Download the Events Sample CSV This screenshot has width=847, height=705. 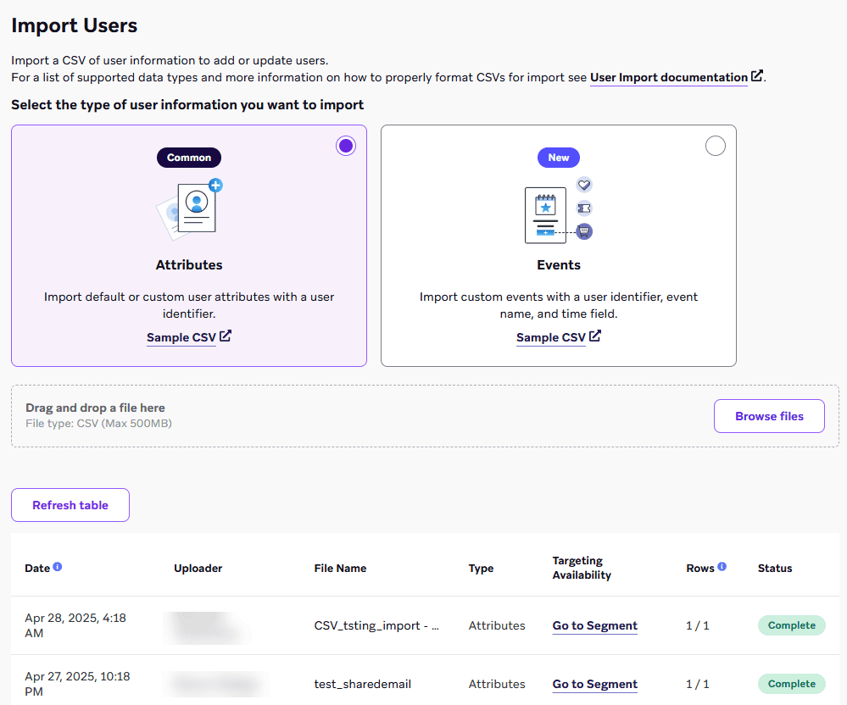tap(551, 337)
